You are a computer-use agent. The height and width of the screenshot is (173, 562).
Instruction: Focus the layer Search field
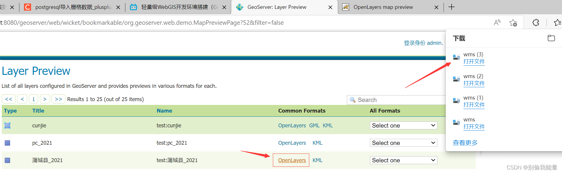pyautogui.click(x=397, y=100)
